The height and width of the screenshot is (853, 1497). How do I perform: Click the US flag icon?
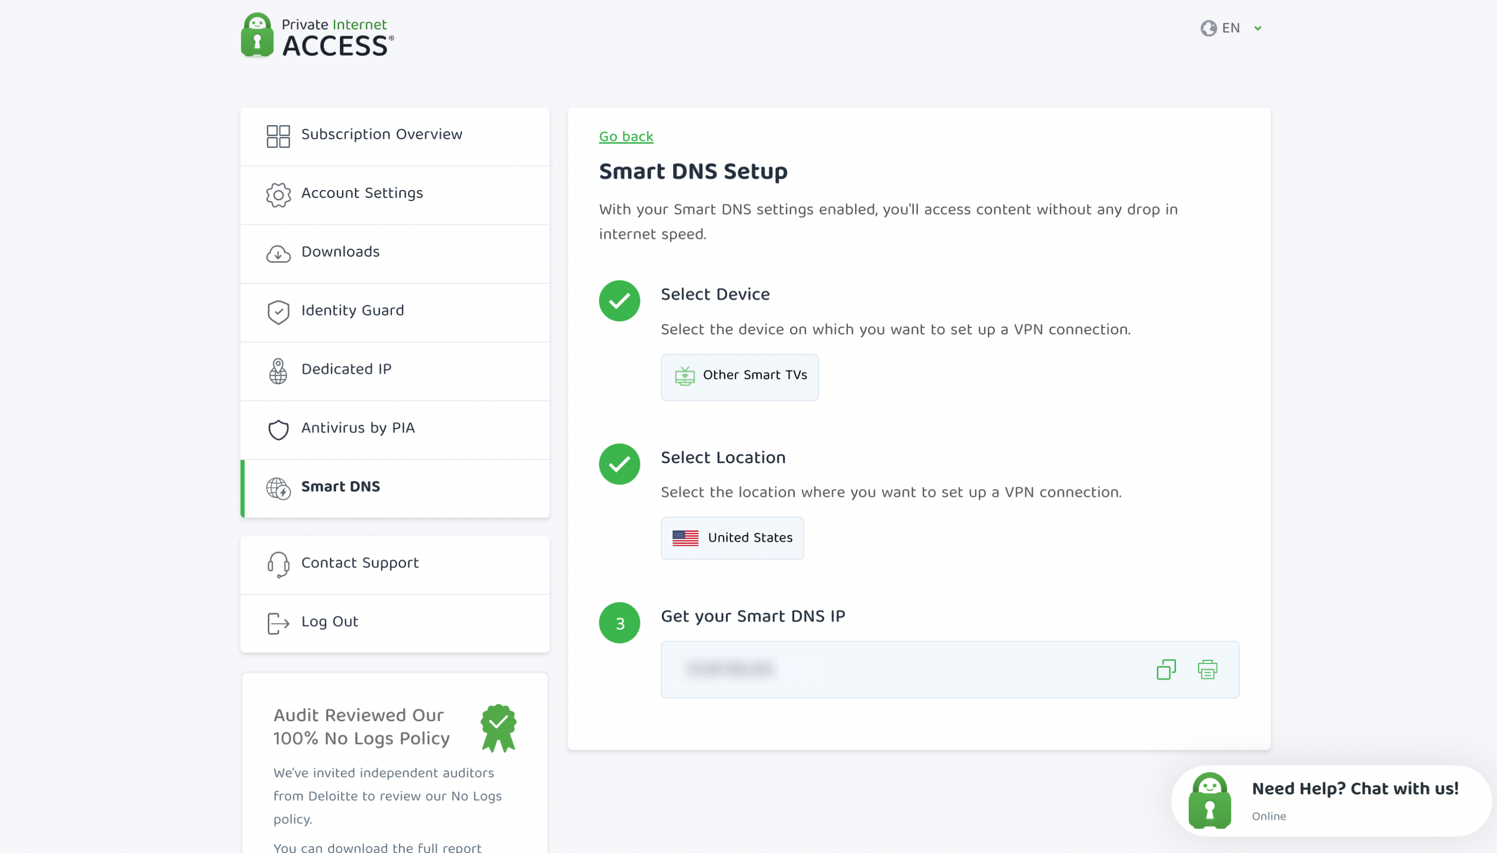pos(685,538)
